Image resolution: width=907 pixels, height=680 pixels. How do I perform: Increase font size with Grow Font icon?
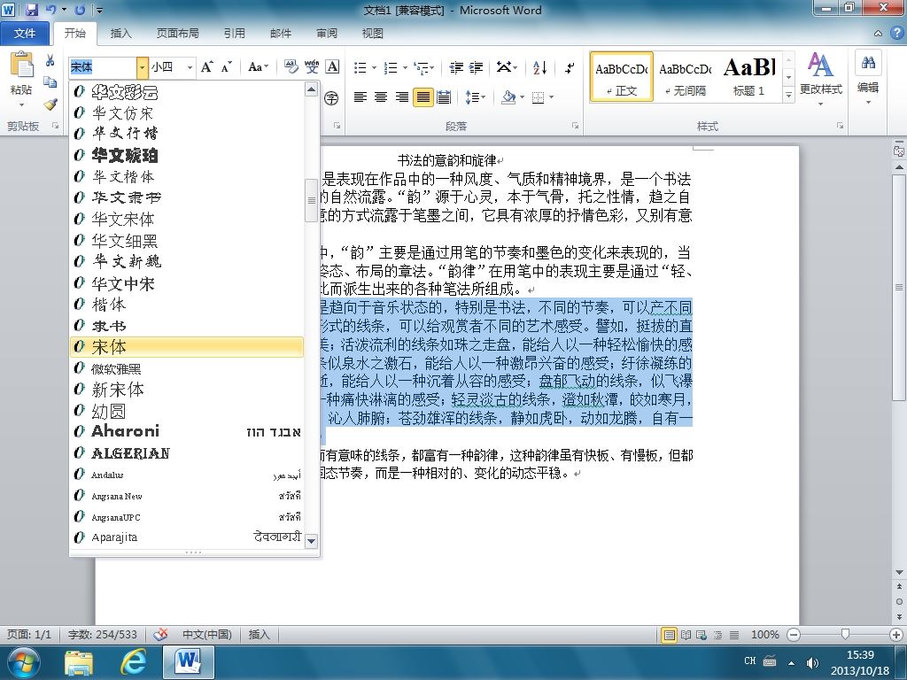pyautogui.click(x=207, y=67)
